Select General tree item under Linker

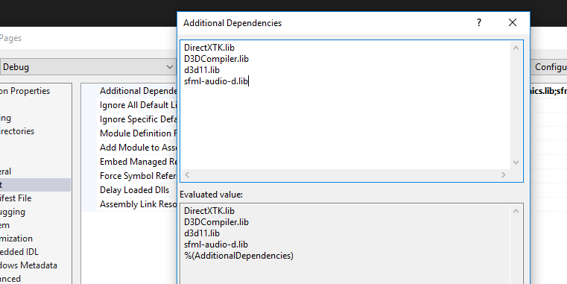pyautogui.click(x=6, y=171)
